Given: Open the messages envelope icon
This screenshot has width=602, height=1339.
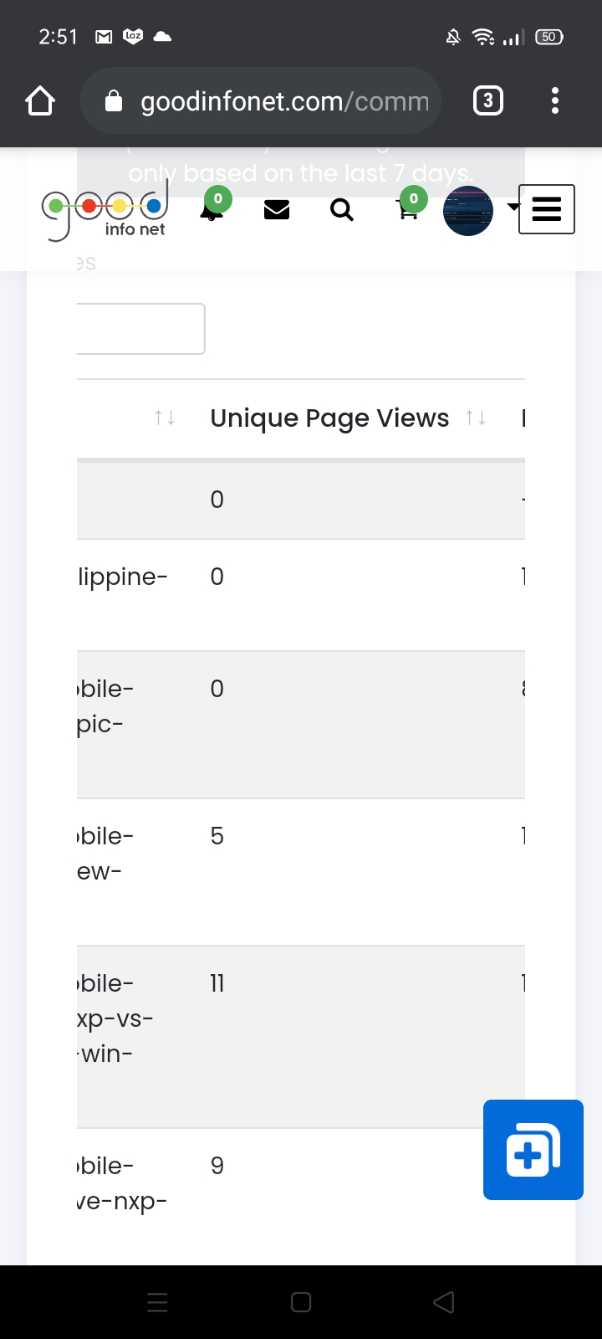Looking at the screenshot, I should [x=277, y=209].
